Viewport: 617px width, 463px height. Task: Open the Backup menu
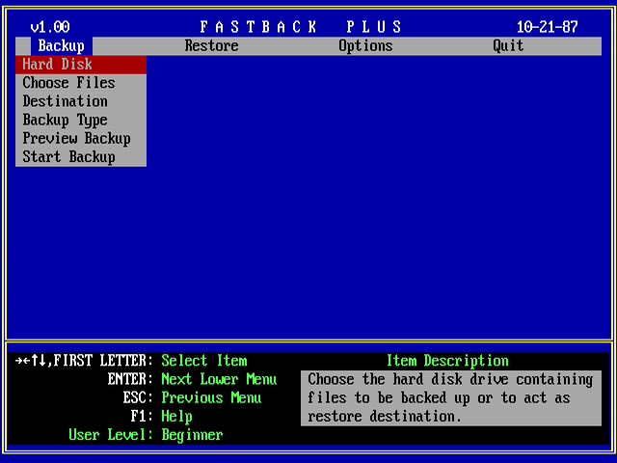[x=62, y=46]
